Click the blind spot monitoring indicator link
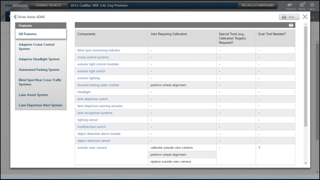 pyautogui.click(x=99, y=50)
